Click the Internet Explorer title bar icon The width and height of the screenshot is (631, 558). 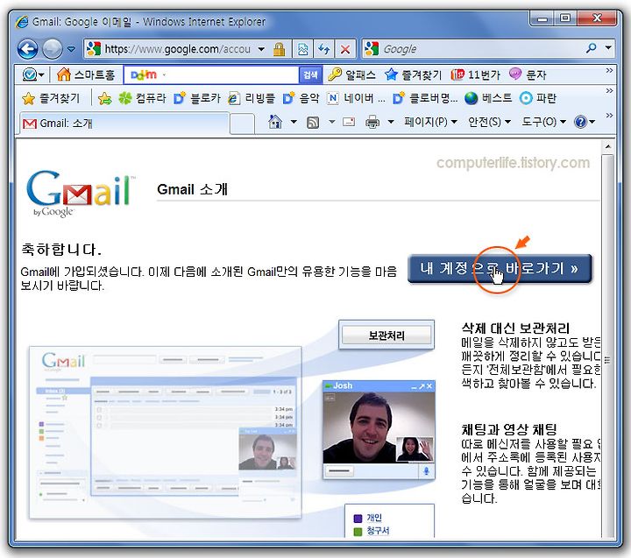[22, 21]
